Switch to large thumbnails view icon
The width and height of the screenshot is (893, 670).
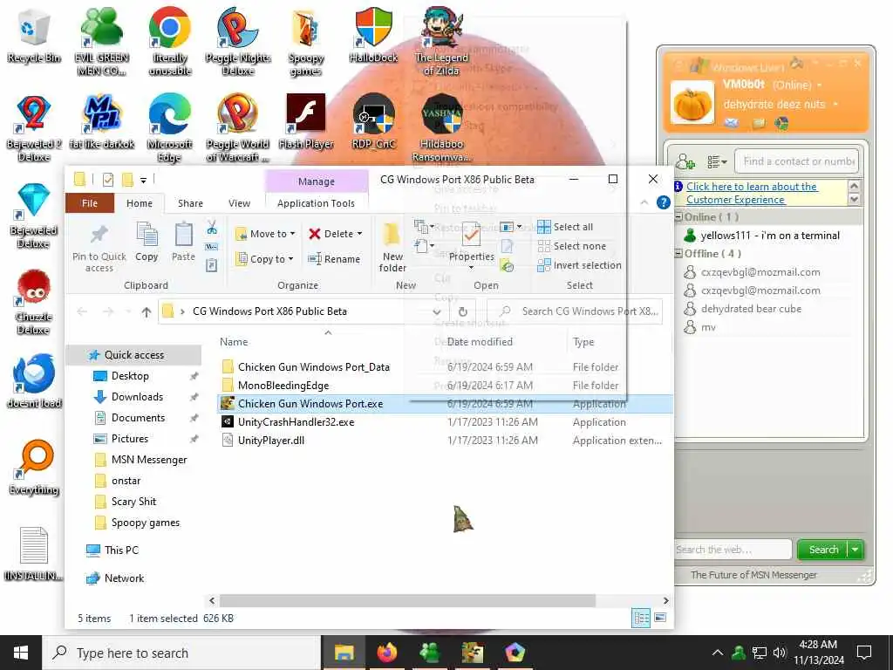pyautogui.click(x=660, y=618)
